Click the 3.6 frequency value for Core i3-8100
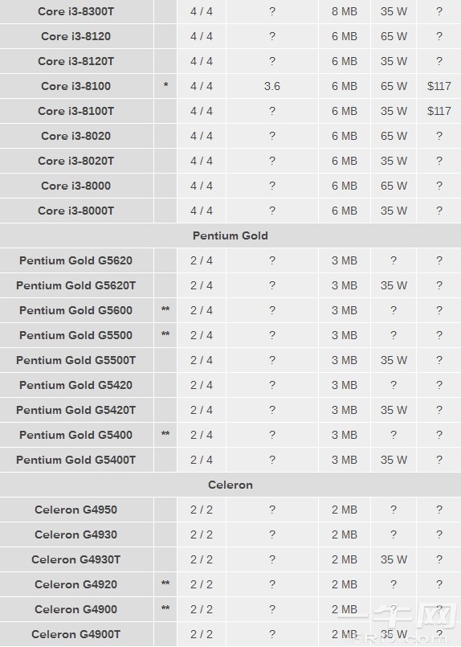Screen dimensions: 461x647 272,86
